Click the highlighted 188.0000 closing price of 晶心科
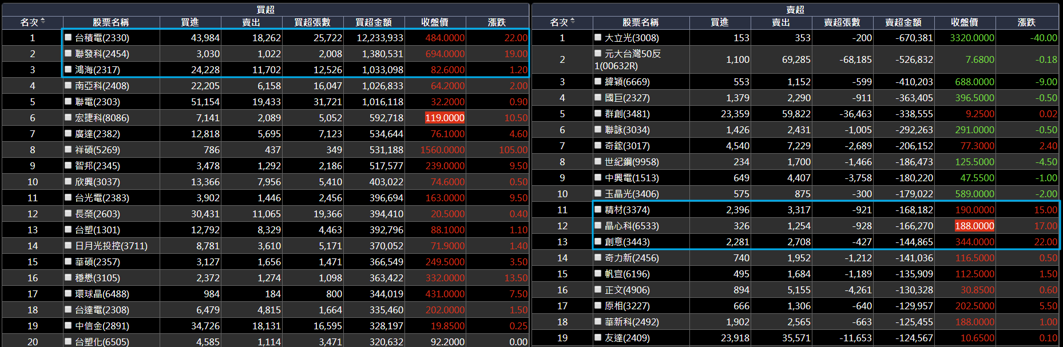Image resolution: width=1063 pixels, height=347 pixels. pos(974,226)
